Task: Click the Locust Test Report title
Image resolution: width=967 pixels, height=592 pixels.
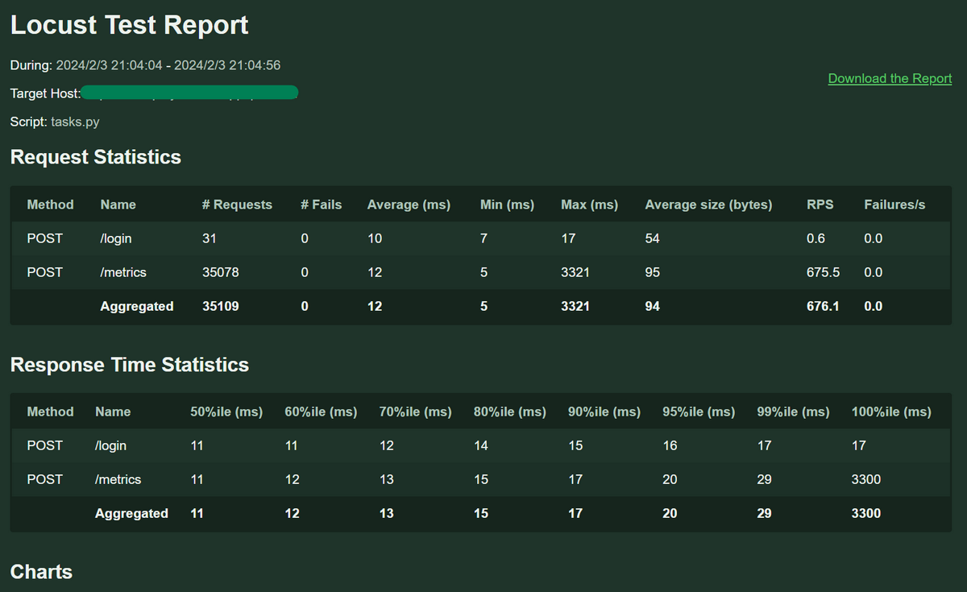Action: click(130, 25)
